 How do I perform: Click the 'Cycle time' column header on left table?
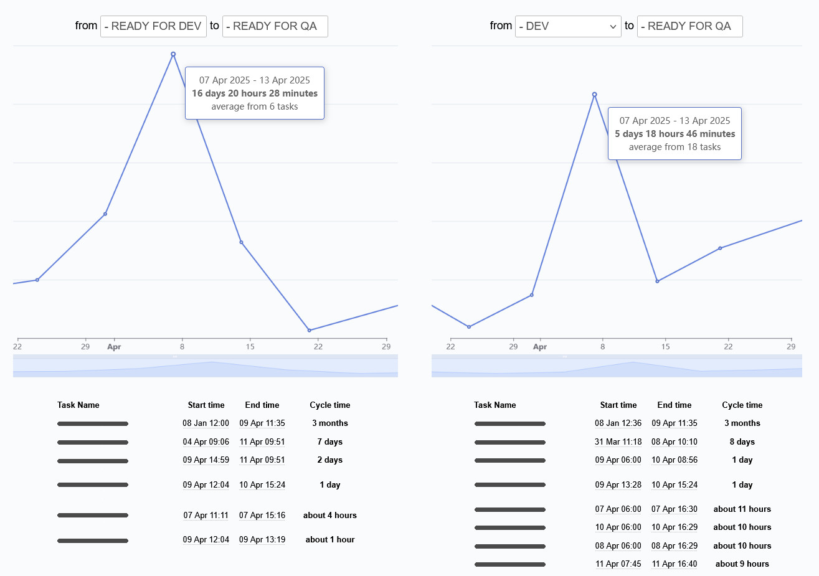click(x=329, y=405)
